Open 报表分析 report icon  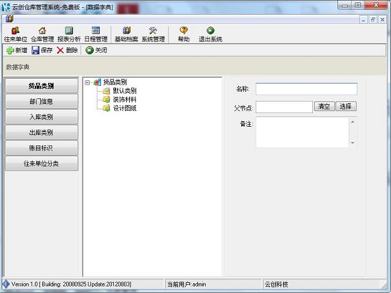point(69,31)
